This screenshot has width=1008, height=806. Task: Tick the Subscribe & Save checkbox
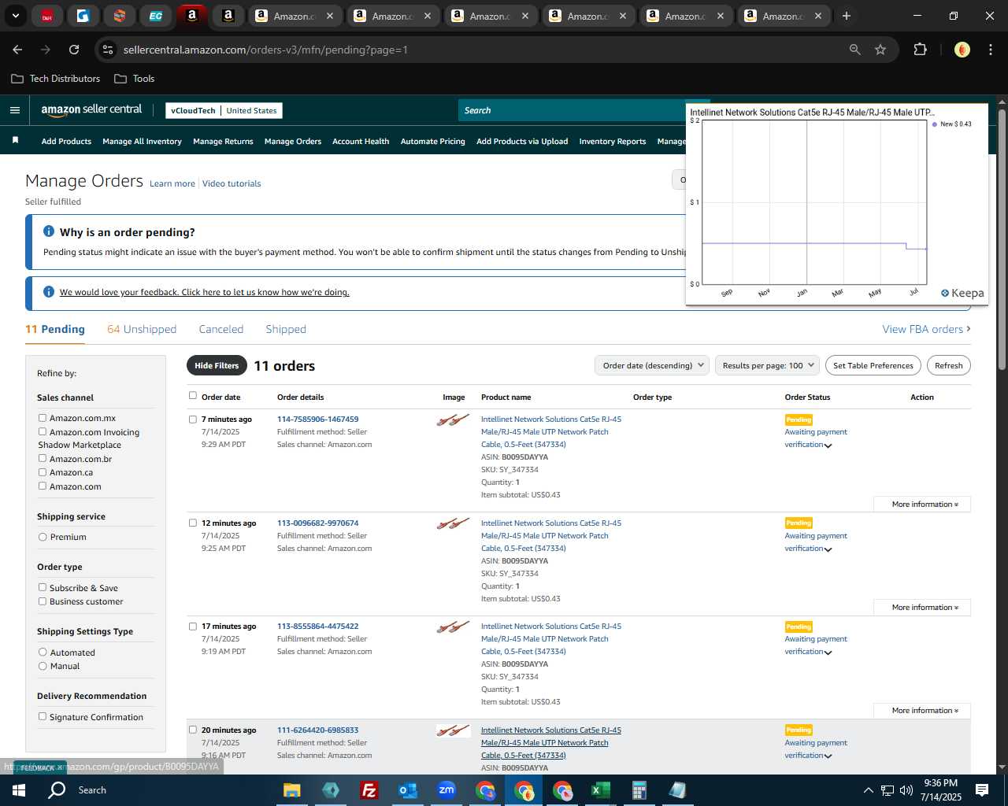coord(43,587)
